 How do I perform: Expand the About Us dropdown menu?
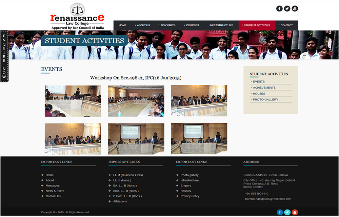point(143,25)
